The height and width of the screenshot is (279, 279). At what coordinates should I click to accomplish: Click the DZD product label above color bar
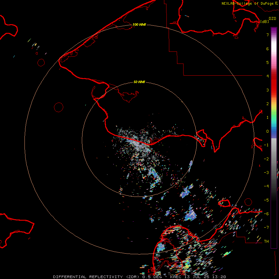tap(272, 19)
